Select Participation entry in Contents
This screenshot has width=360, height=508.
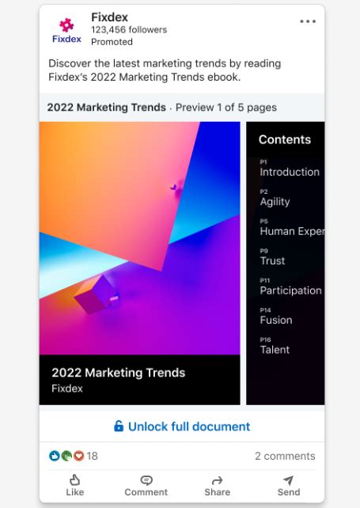pyautogui.click(x=290, y=290)
